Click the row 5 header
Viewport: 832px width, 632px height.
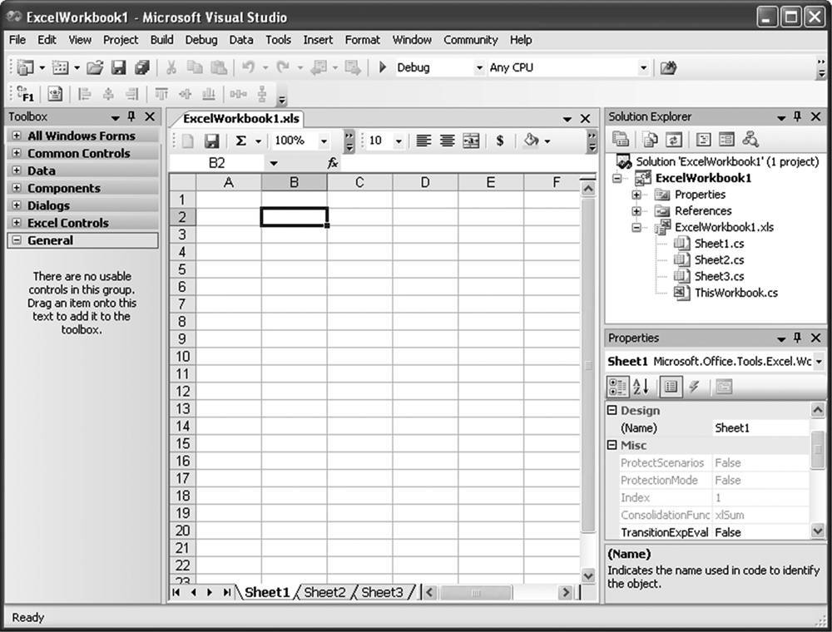click(x=182, y=269)
